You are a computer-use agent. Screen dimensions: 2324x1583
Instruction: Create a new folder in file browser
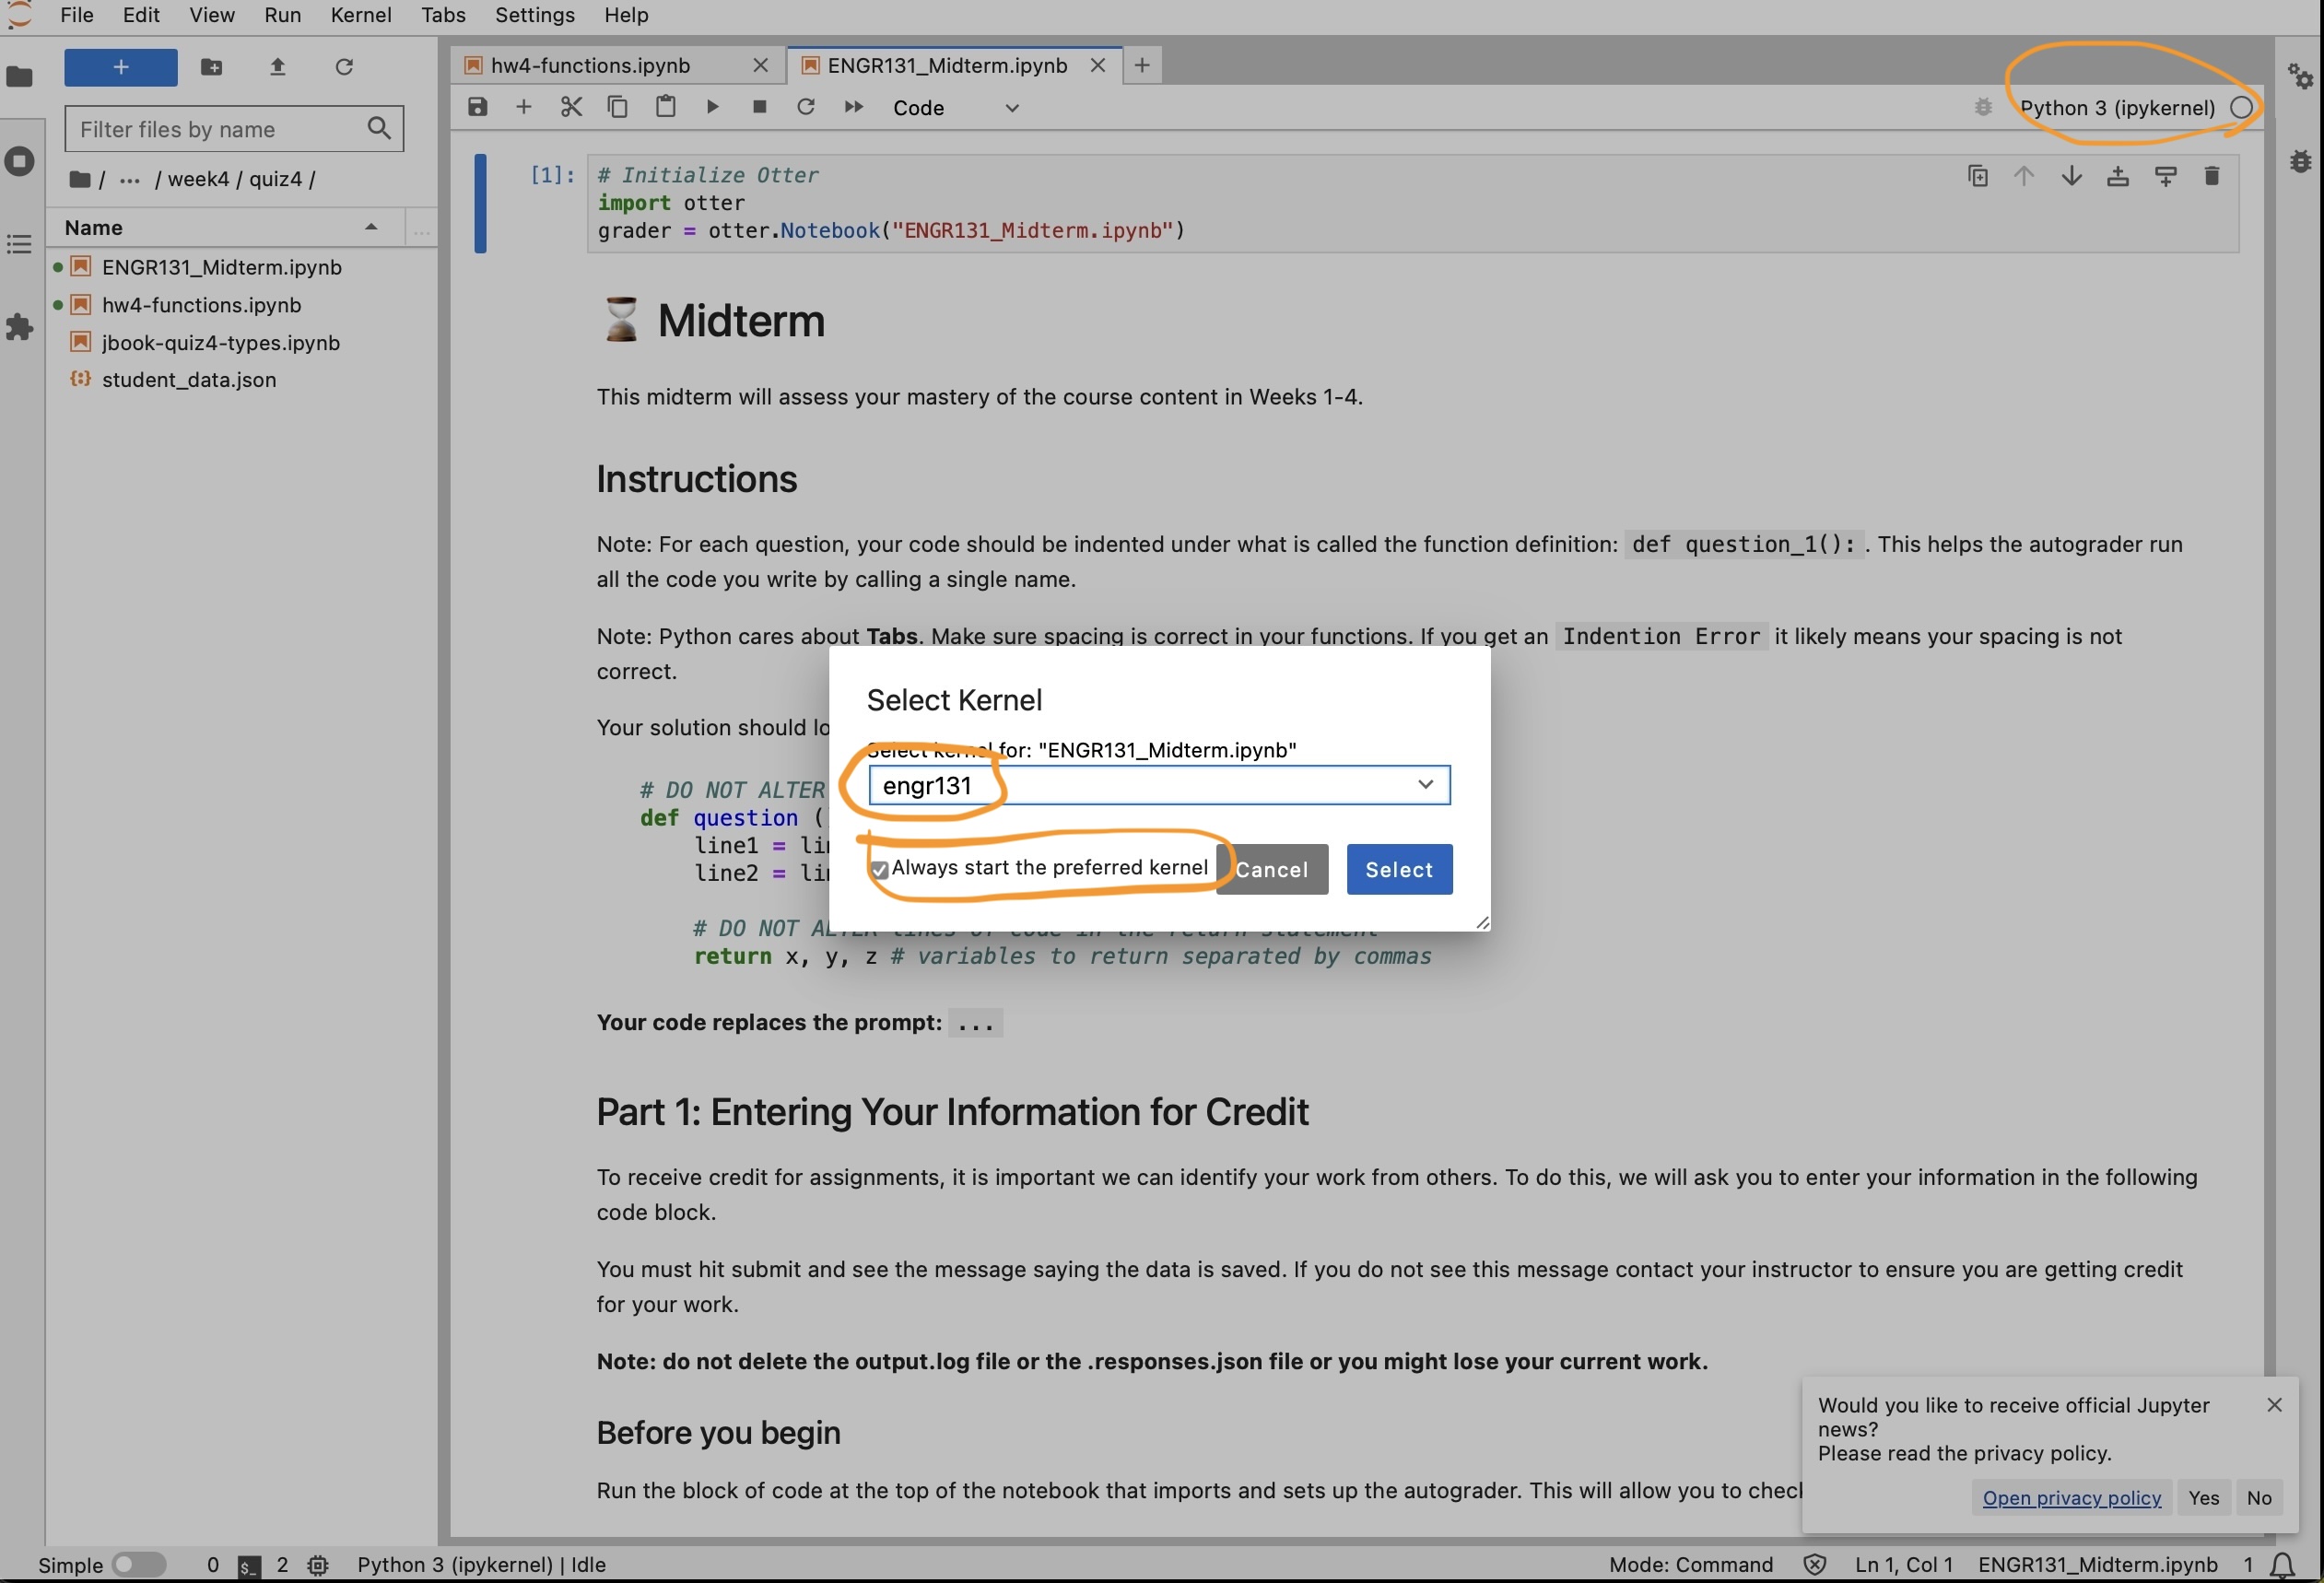(211, 67)
